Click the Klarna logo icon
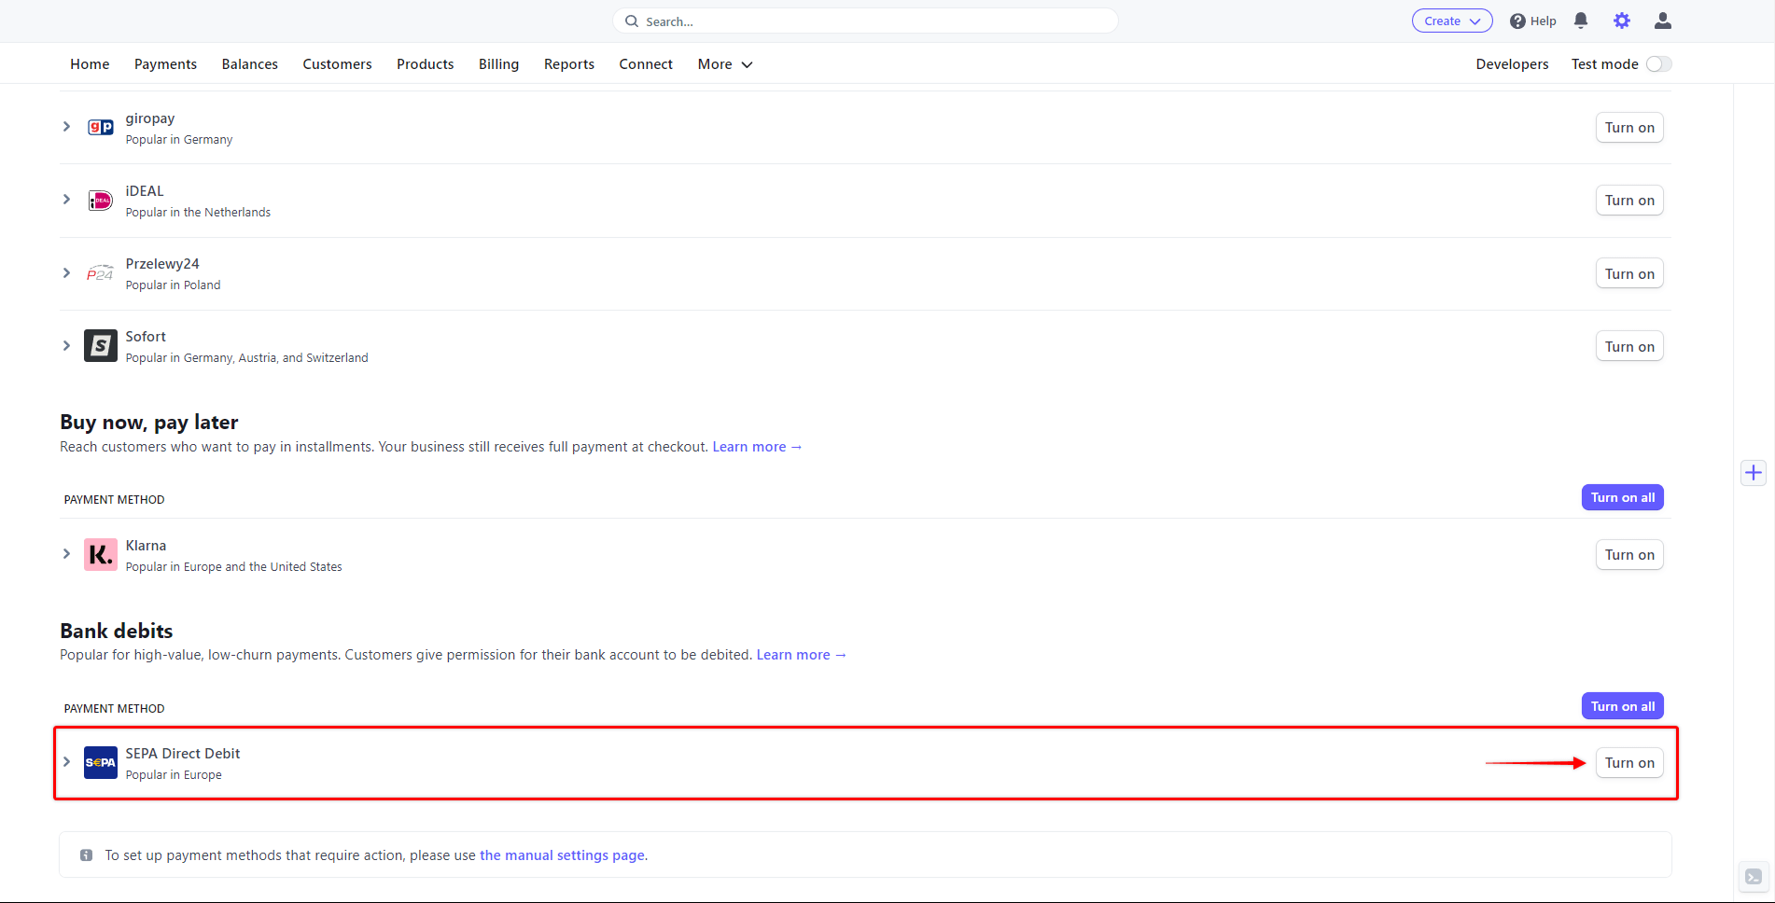This screenshot has width=1775, height=903. (100, 554)
